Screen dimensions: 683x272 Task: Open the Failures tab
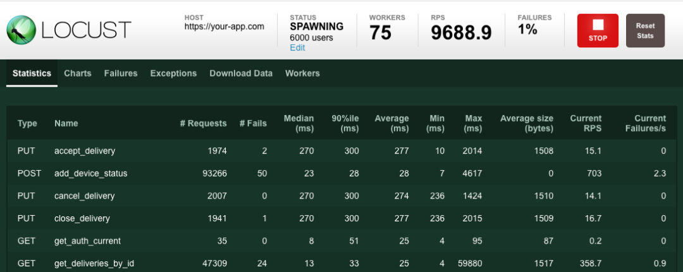coord(120,73)
